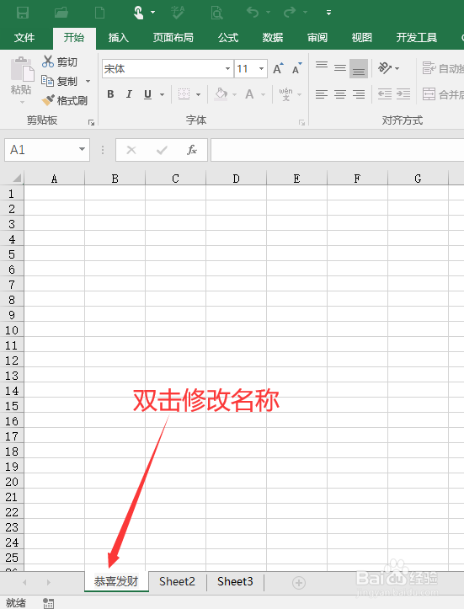The image size is (464, 609).
Task: Switch to the Sheet2 tab
Action: (x=177, y=581)
